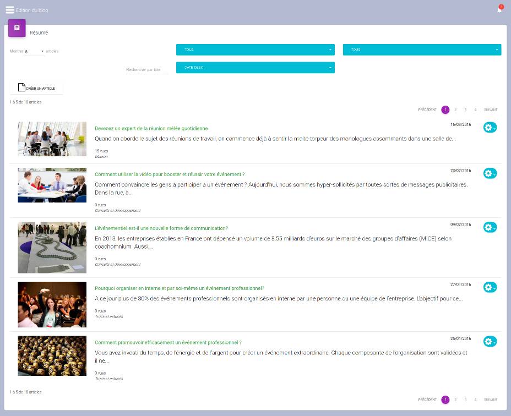511x416 pixels.
Task: Select page 1 in top pagination
Action: pyautogui.click(x=445, y=110)
